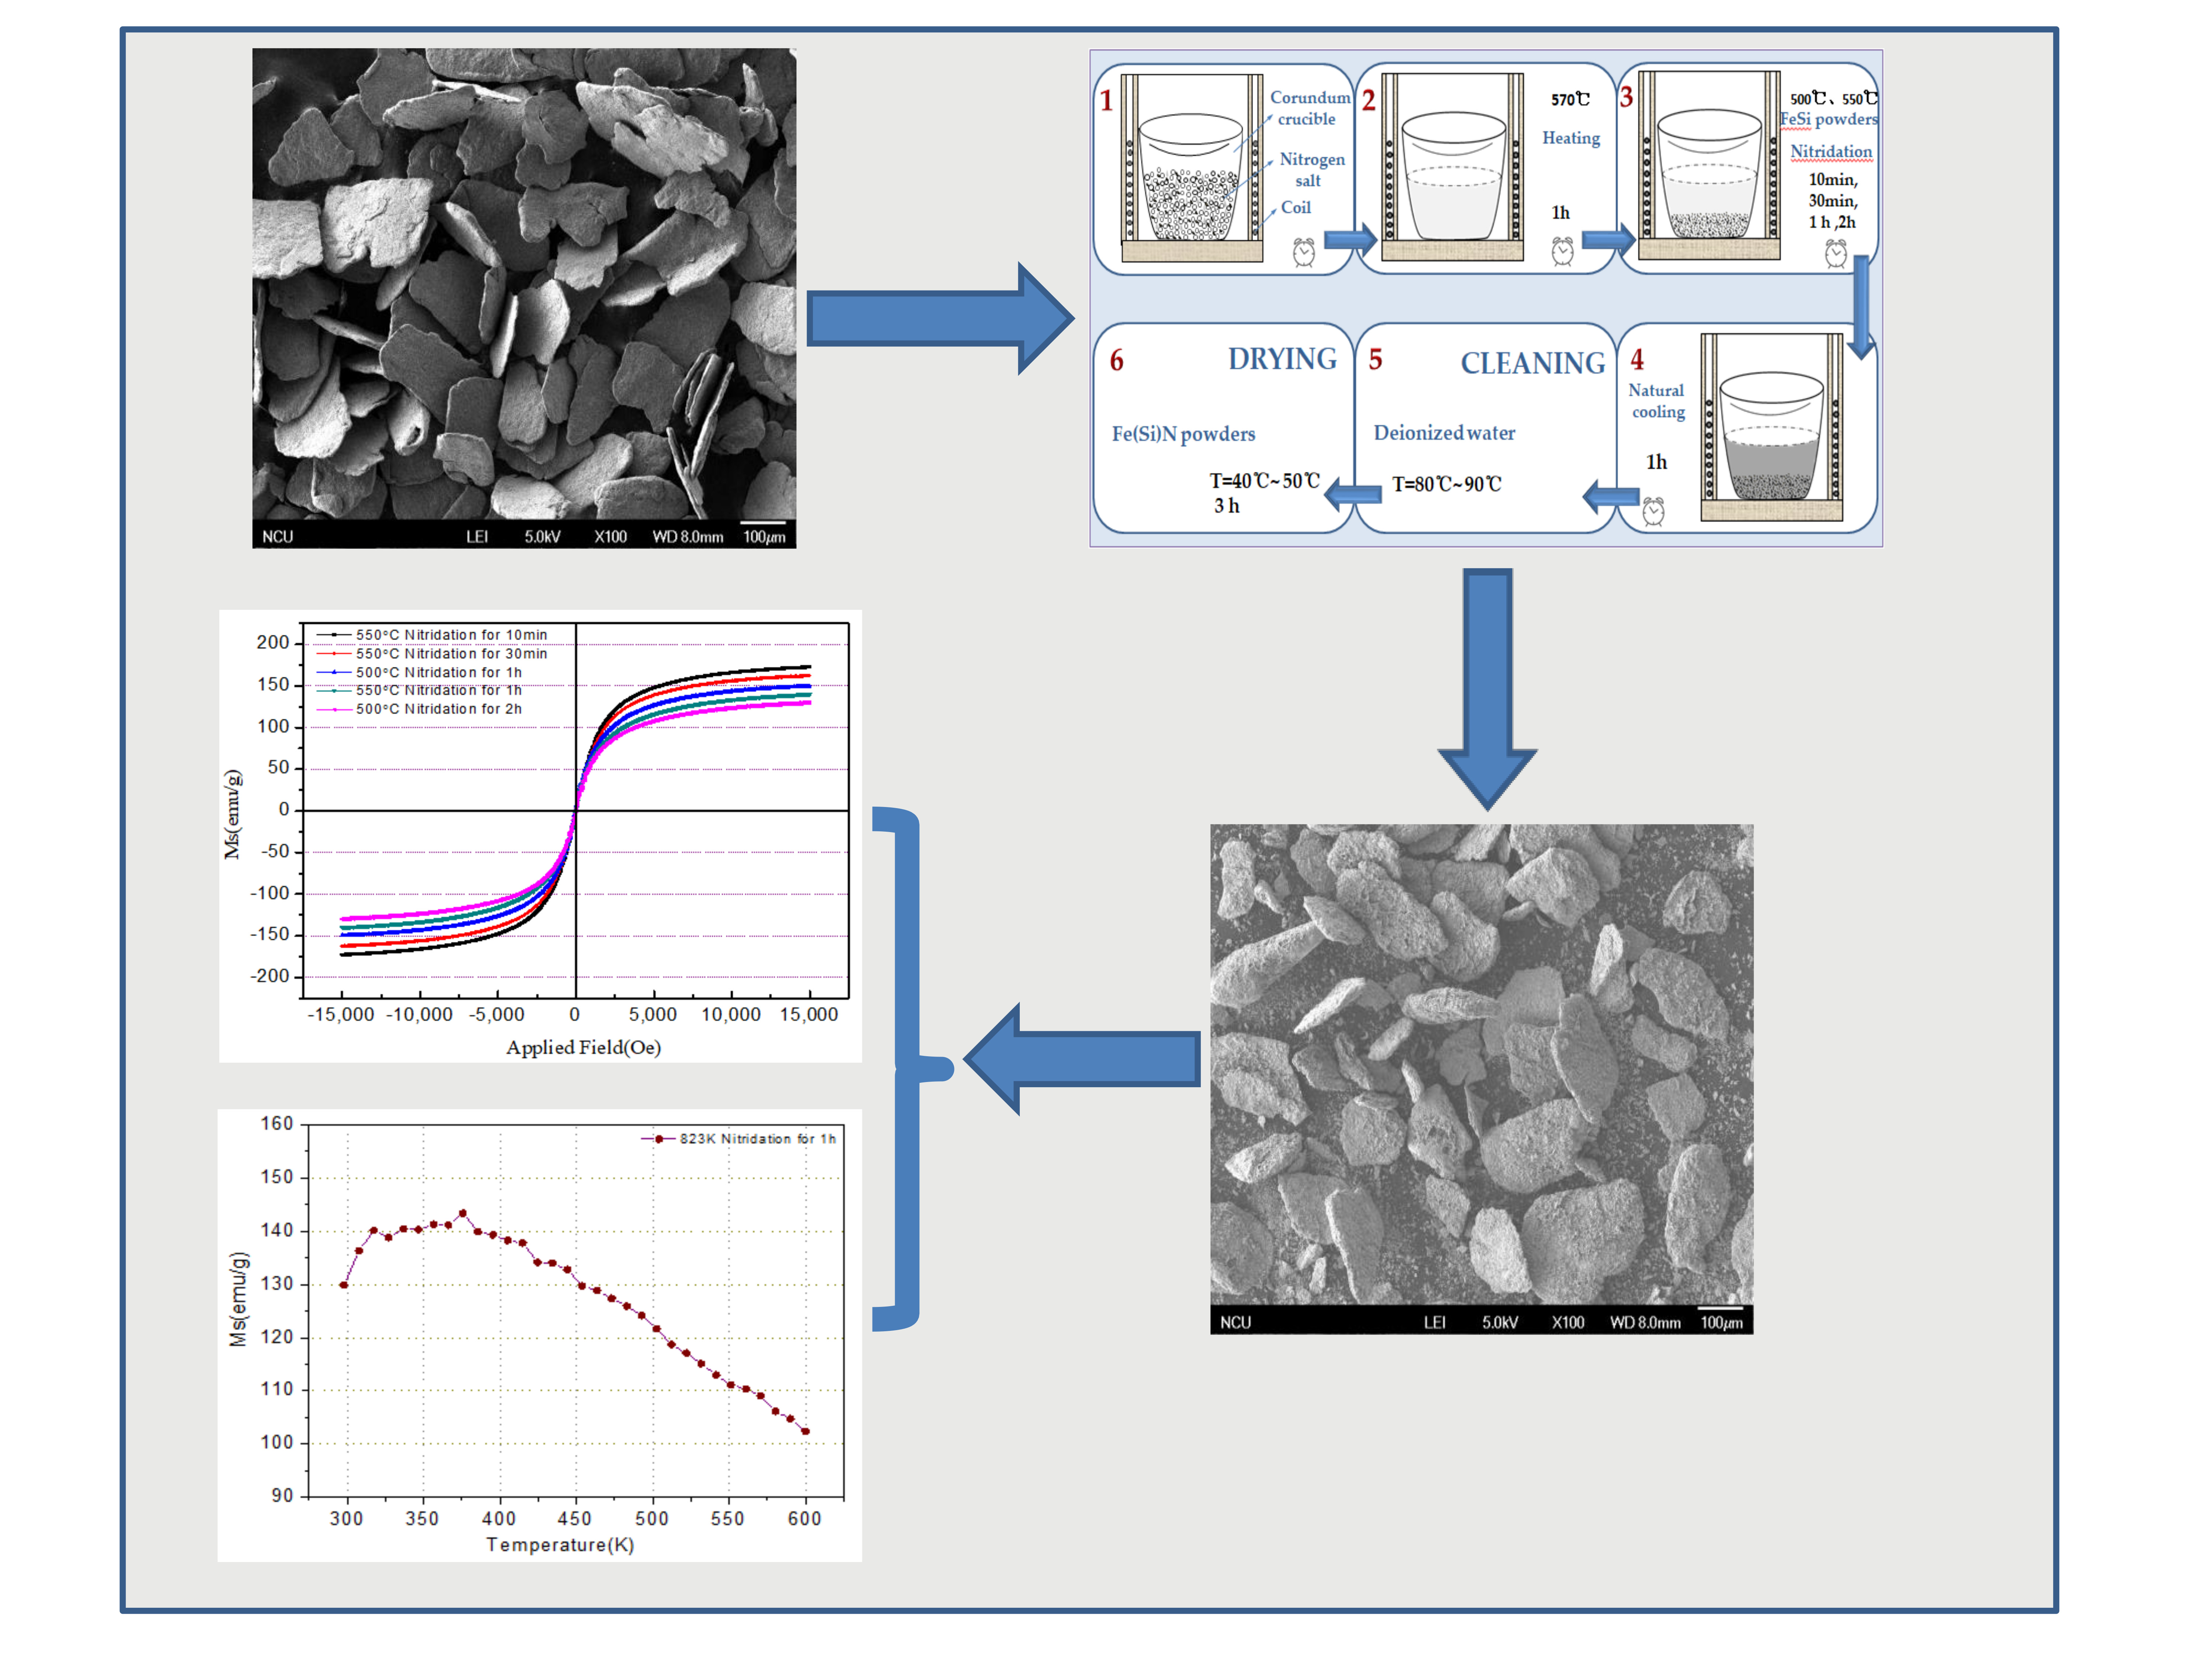The image size is (2212, 1659).
Task: Click the 'Natural cooling' label
Action: point(1657,401)
